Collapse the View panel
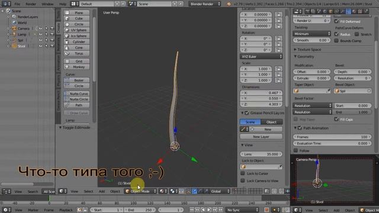The image size is (379, 213). pyautogui.click(x=248, y=145)
